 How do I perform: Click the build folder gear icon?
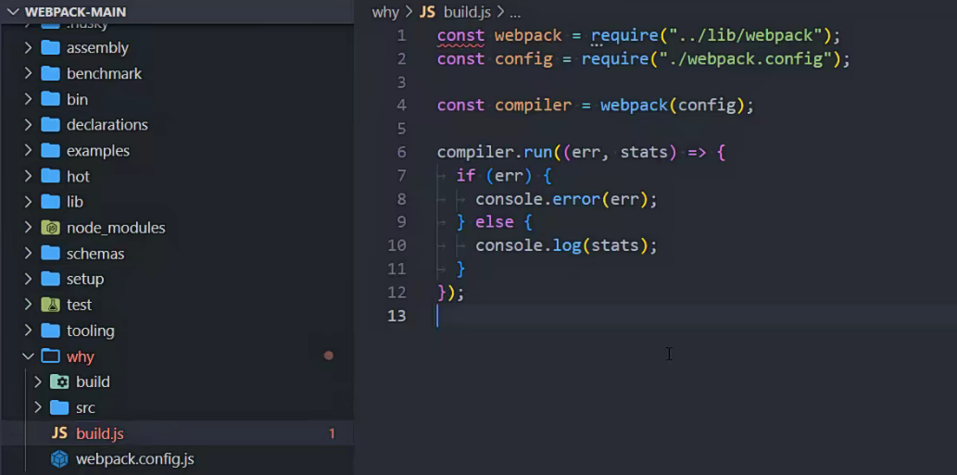59,381
